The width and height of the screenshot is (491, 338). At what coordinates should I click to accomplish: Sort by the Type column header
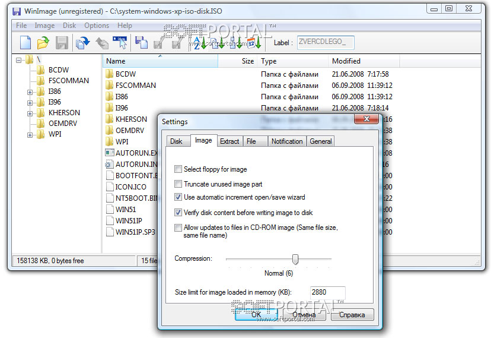(x=293, y=61)
